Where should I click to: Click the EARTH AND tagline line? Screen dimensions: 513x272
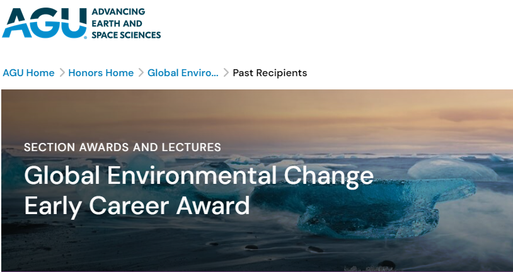(117, 23)
